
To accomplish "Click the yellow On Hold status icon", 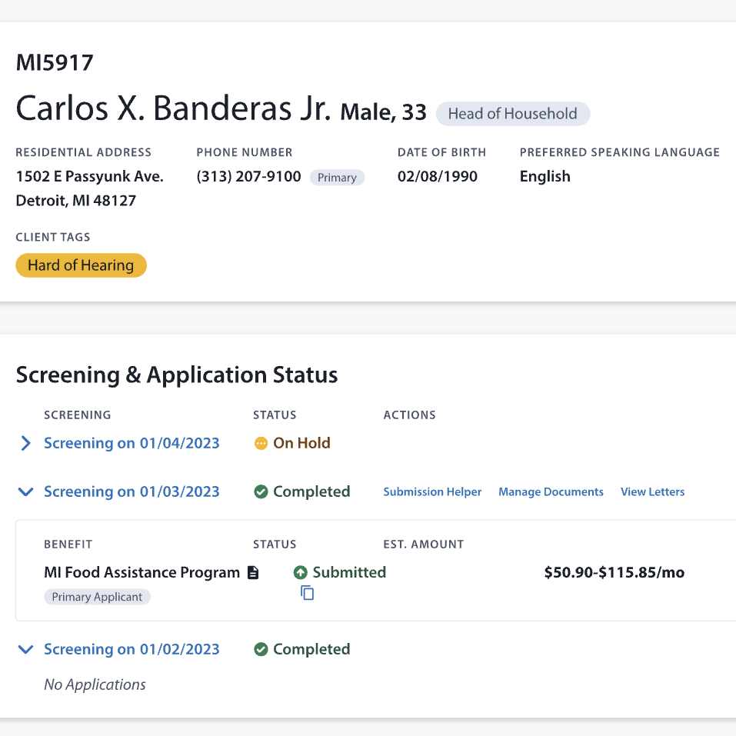I will 261,444.
